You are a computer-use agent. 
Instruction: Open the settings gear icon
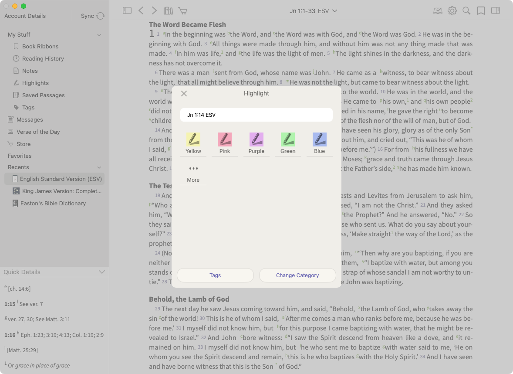click(x=452, y=11)
